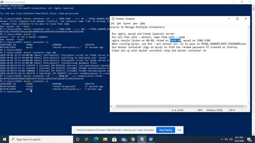This screenshot has width=255, height=143.
Task: Switch to PowerShell via its taskbar icon
Action: pyautogui.click(x=151, y=139)
